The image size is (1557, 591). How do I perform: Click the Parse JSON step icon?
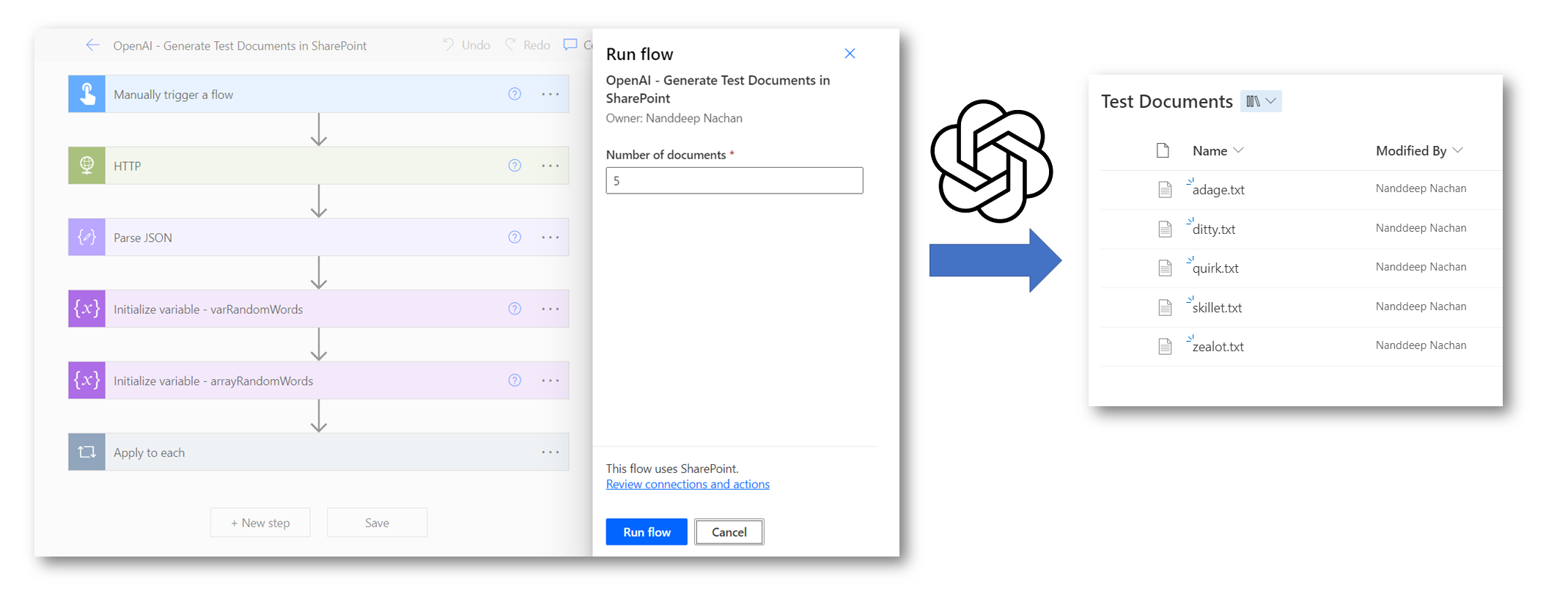86,238
